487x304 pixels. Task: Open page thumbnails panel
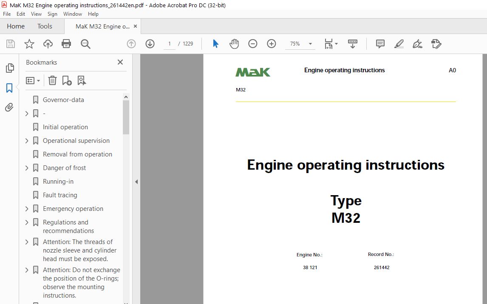point(10,68)
